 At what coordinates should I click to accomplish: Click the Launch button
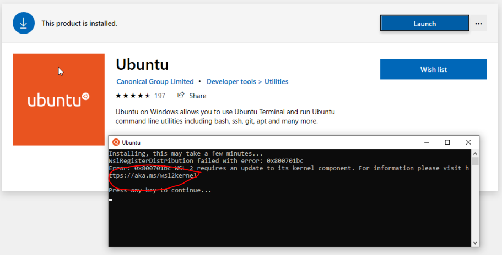424,24
